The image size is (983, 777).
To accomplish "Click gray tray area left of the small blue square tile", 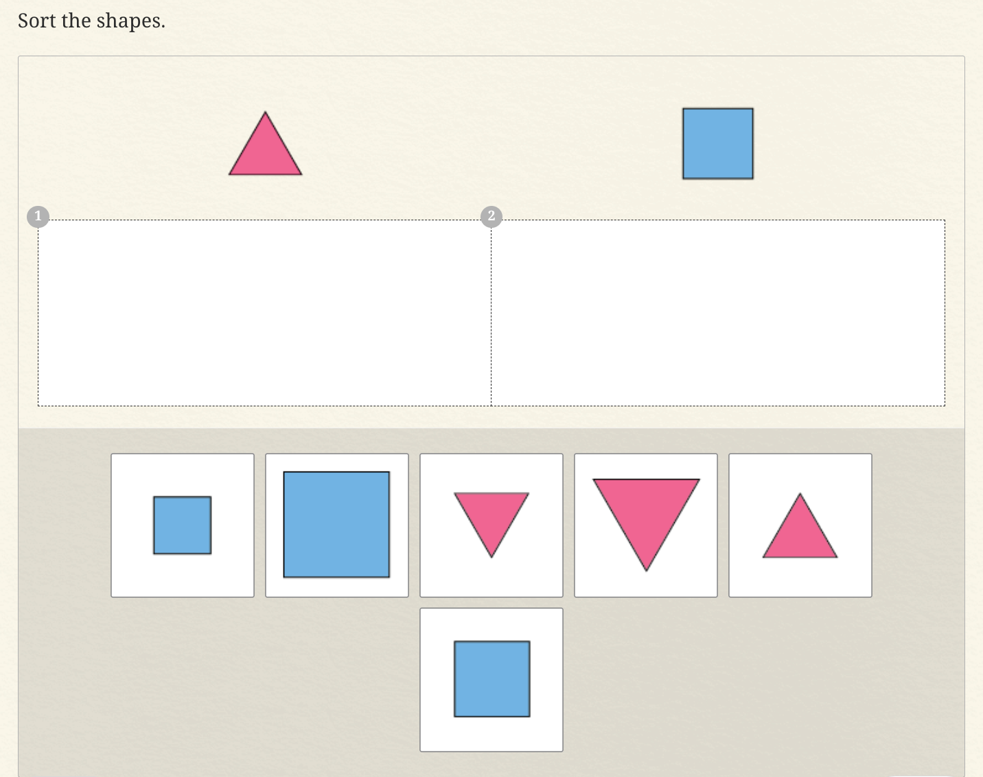I will [x=65, y=525].
